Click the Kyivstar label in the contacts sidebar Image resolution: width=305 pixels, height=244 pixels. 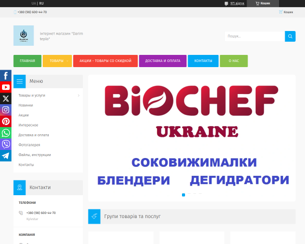click(x=33, y=219)
